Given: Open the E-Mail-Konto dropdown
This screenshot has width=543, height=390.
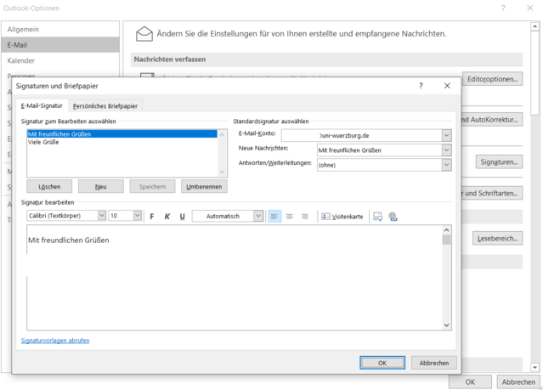Looking at the screenshot, I should pyautogui.click(x=446, y=135).
